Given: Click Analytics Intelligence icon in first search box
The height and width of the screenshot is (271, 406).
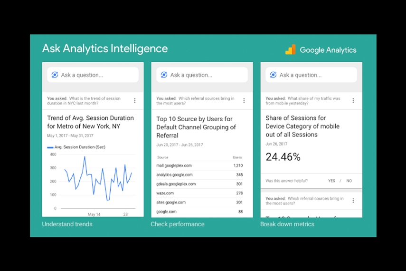Looking at the screenshot, I should pyautogui.click(x=55, y=75).
